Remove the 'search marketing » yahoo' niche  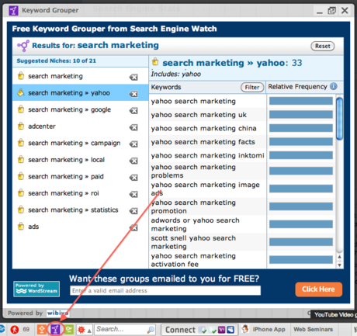click(x=133, y=94)
